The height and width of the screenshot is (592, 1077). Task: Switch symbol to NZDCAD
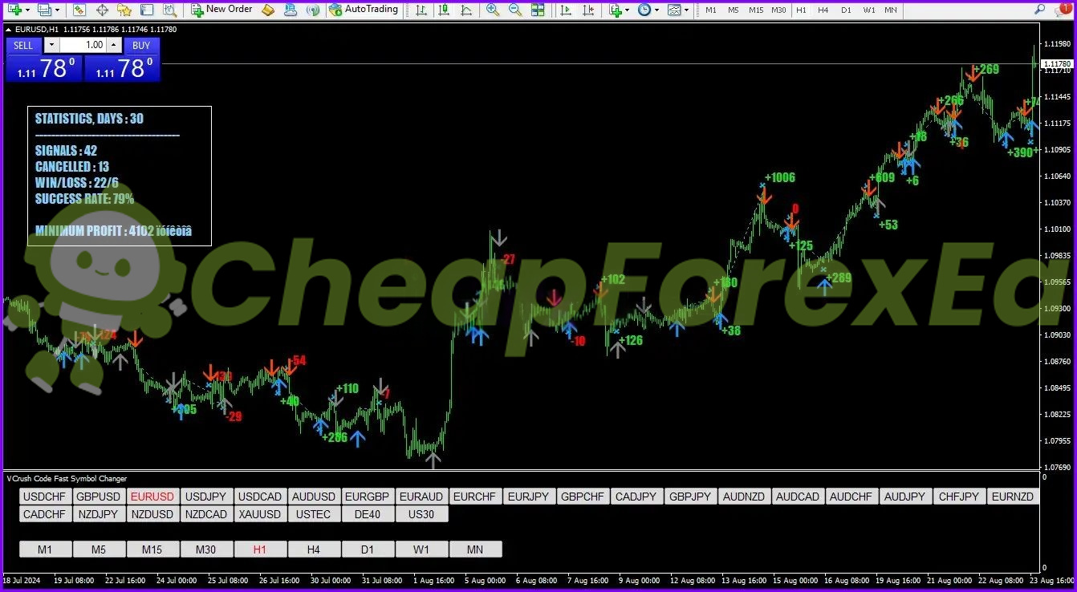tap(206, 514)
